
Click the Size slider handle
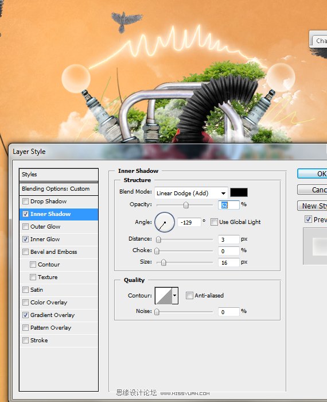[x=163, y=262]
